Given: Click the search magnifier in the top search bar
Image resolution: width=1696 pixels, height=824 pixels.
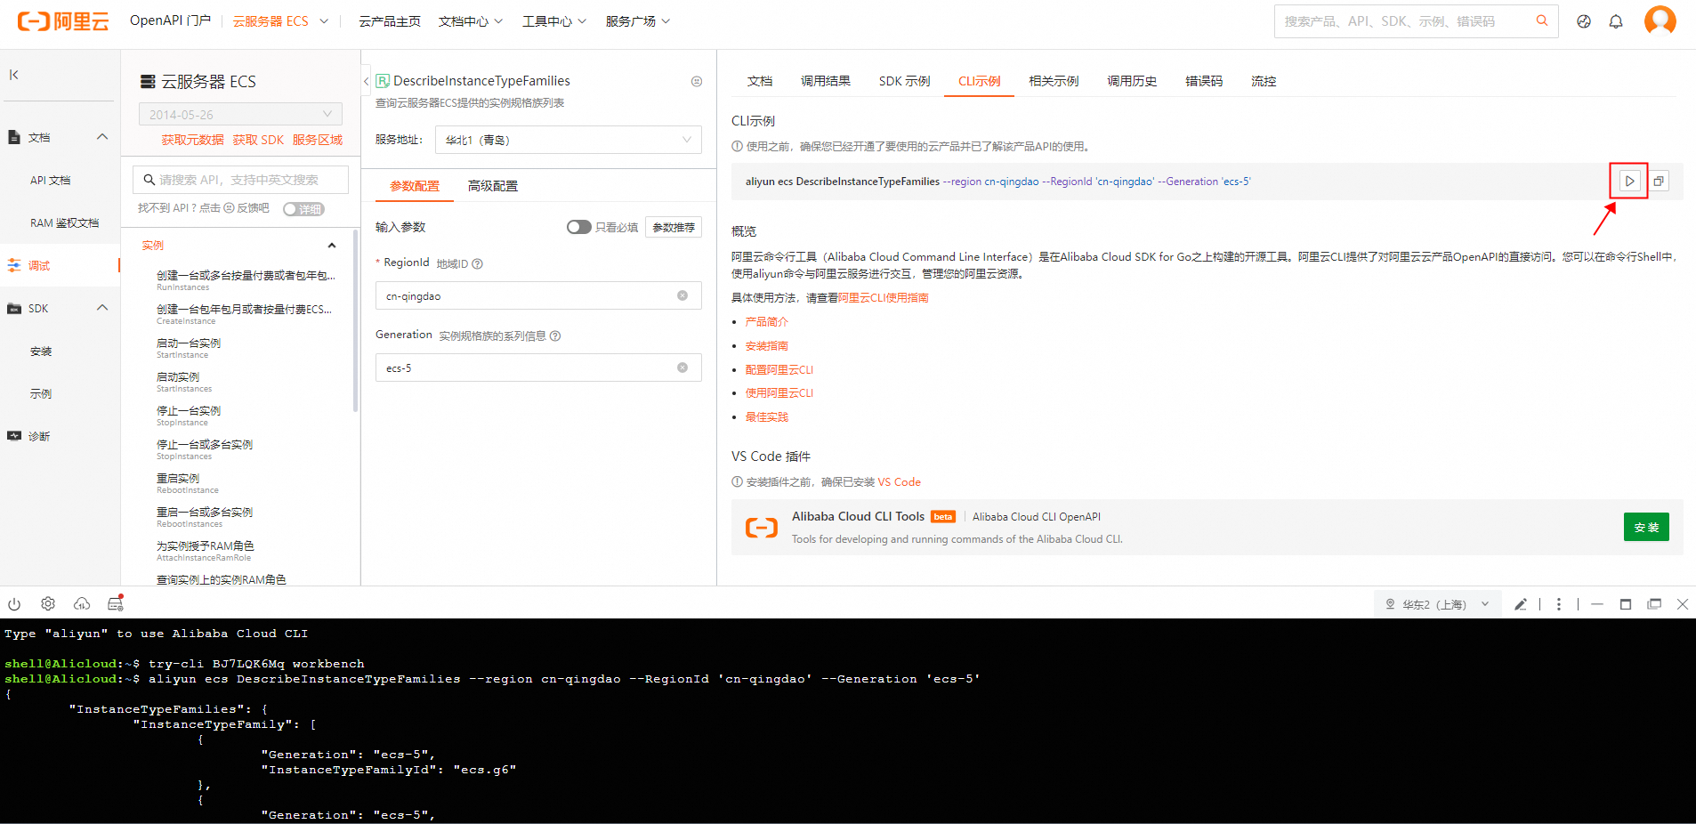Looking at the screenshot, I should (x=1542, y=20).
